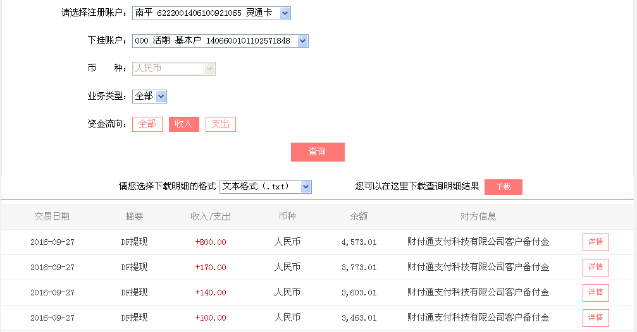This screenshot has width=637, height=332.
Task: Open 详情 for the +170.00 transaction
Action: point(595,268)
